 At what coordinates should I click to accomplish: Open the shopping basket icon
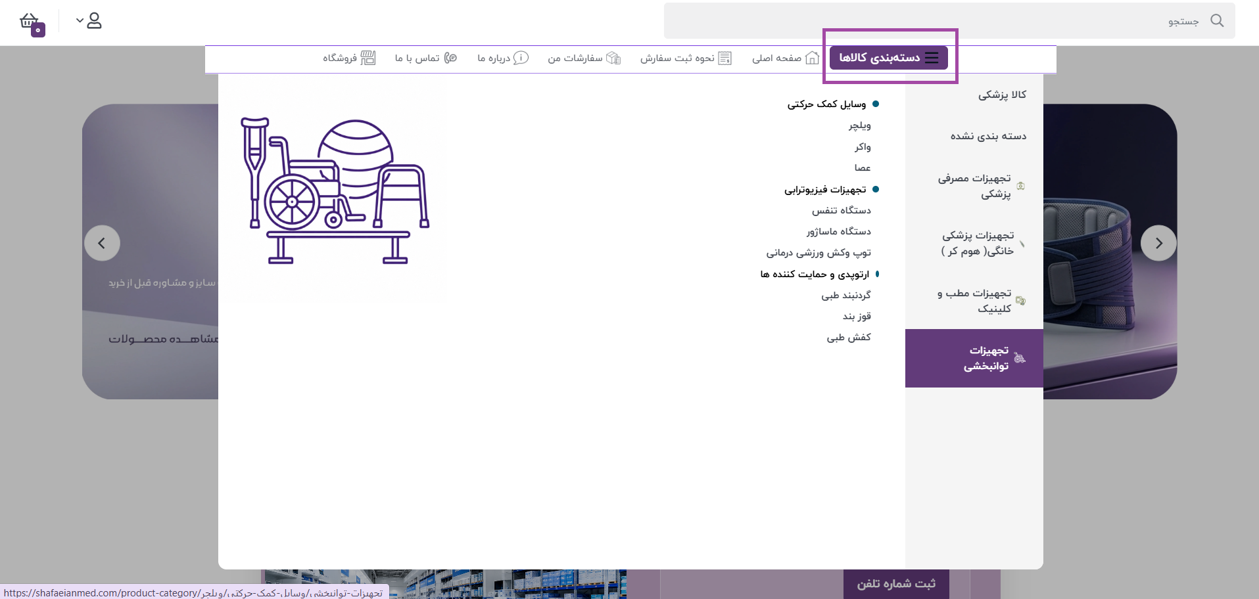pyautogui.click(x=31, y=22)
